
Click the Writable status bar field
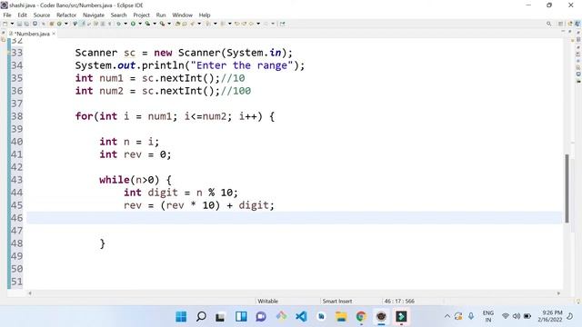(x=267, y=301)
